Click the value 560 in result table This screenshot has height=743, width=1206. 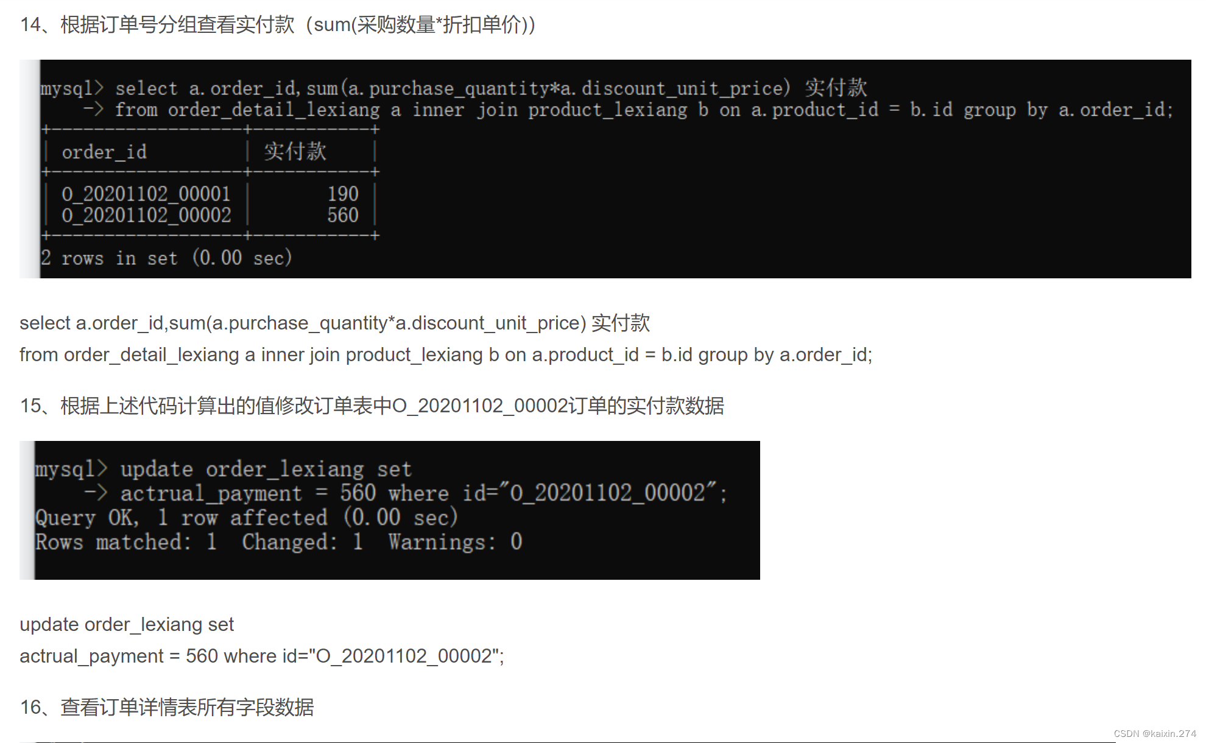[x=343, y=215]
